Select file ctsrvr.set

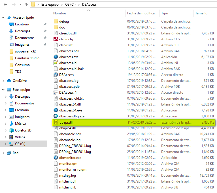[x=66, y=45]
